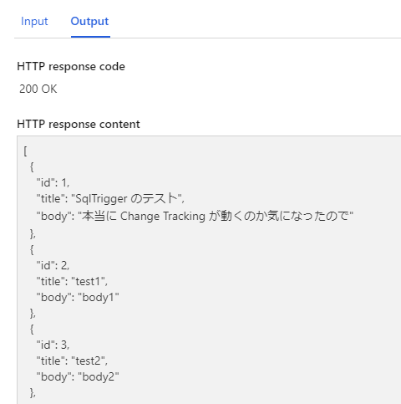
Task: Click the "id": 1 line
Action: point(53,183)
